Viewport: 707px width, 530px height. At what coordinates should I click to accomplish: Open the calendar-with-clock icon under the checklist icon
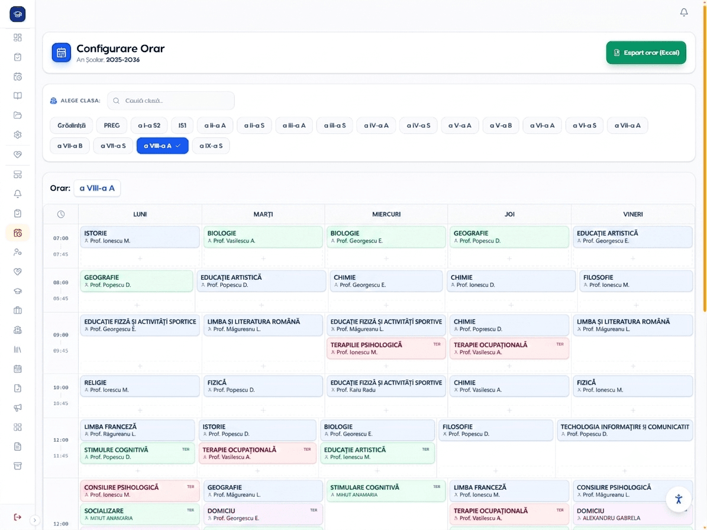[x=18, y=77]
